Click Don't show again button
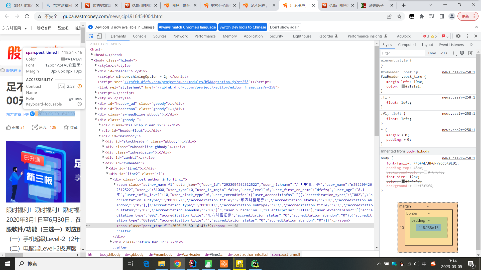This screenshot has height=270, width=481. [x=285, y=27]
